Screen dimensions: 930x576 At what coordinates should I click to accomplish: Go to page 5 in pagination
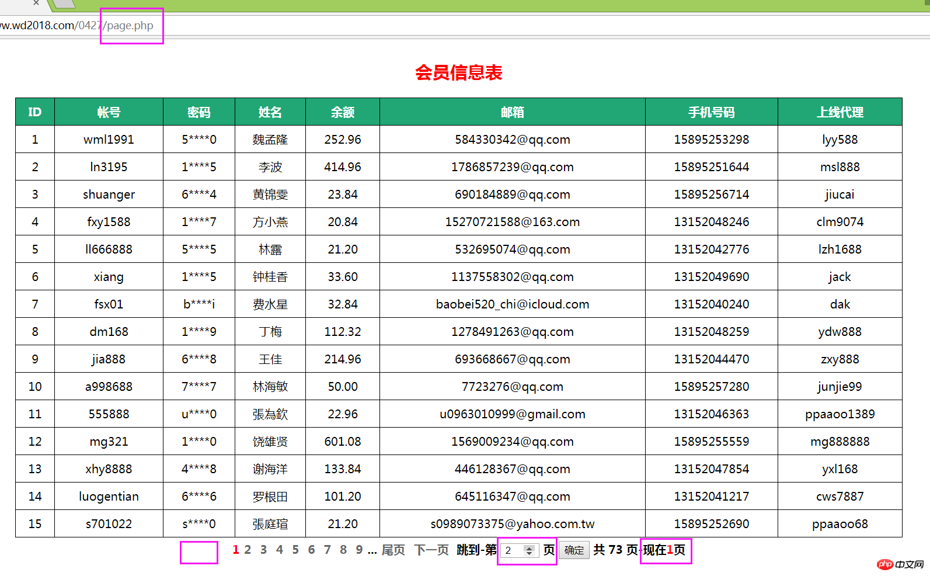[295, 550]
